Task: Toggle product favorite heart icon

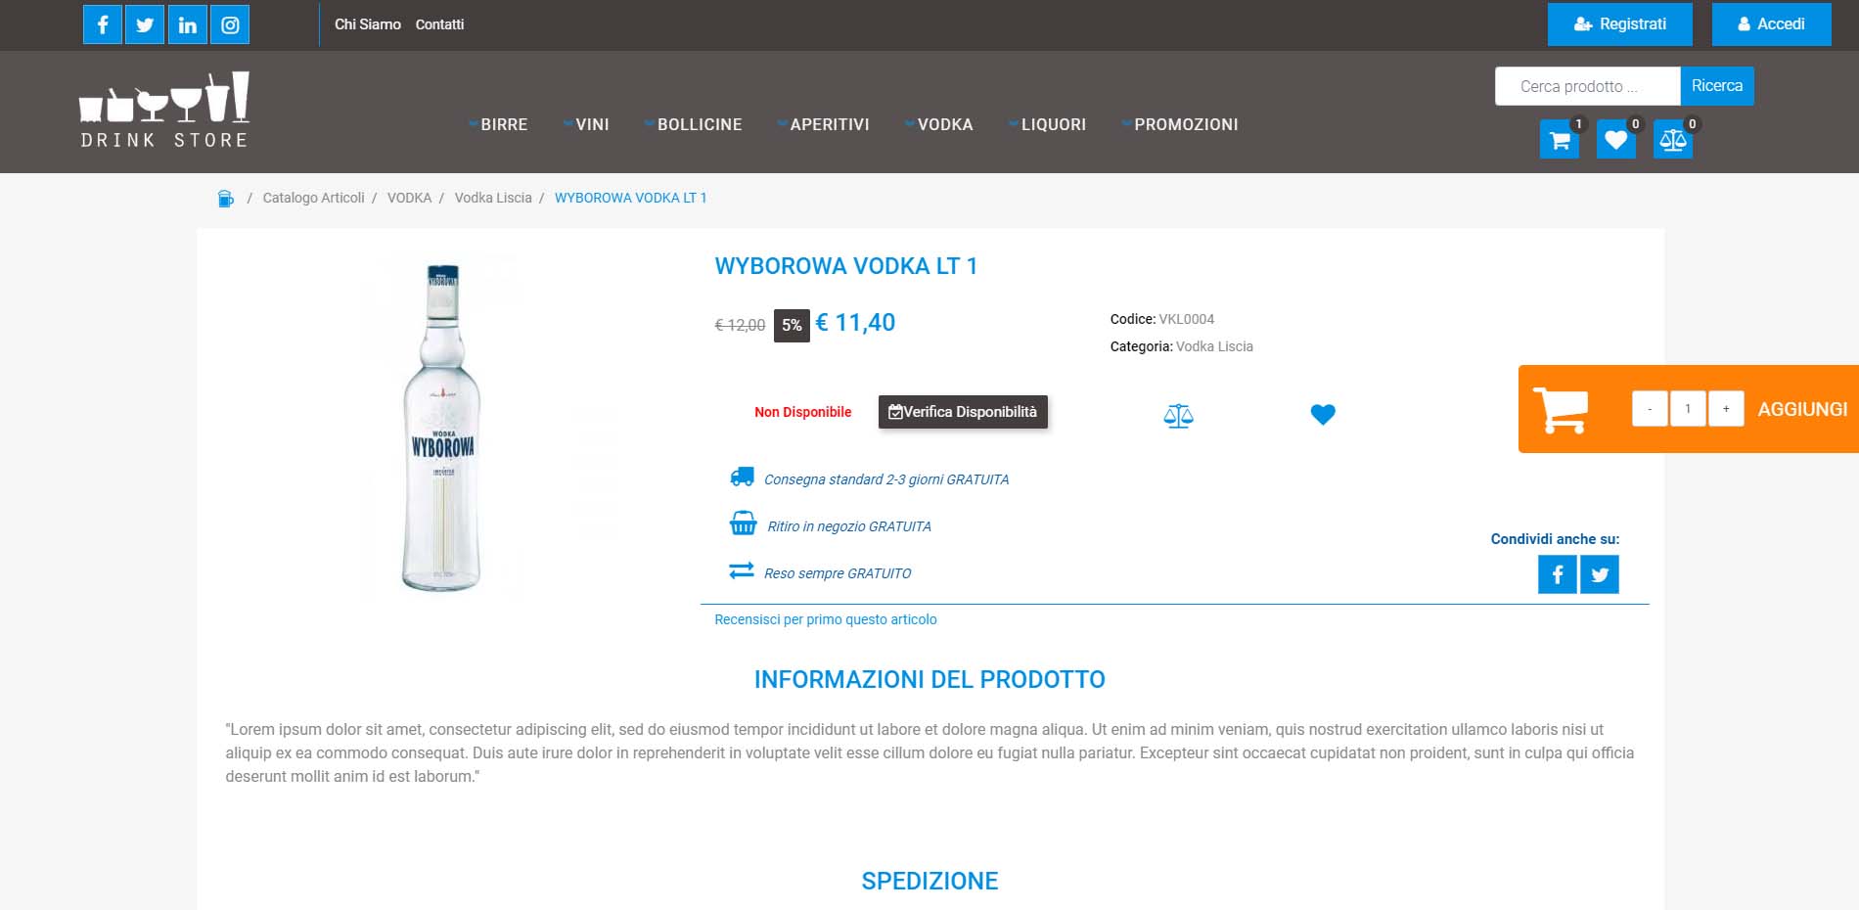Action: click(1323, 415)
